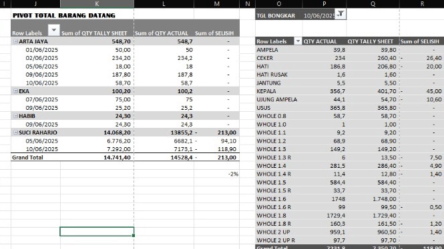Select column Q header
444x249 pixels.
pyautogui.click(x=373, y=4)
